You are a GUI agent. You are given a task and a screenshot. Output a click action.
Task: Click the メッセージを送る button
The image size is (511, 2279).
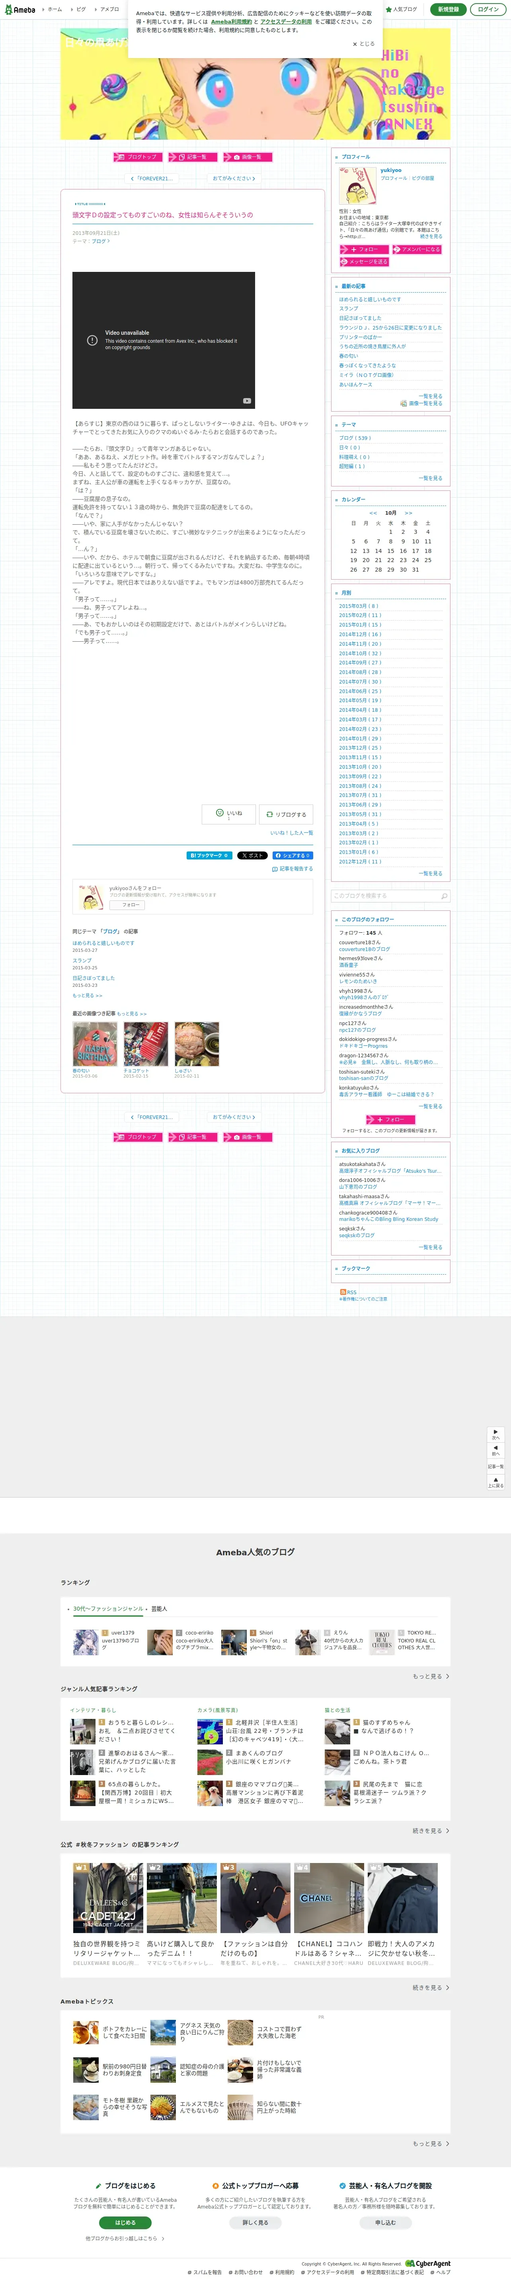click(363, 262)
